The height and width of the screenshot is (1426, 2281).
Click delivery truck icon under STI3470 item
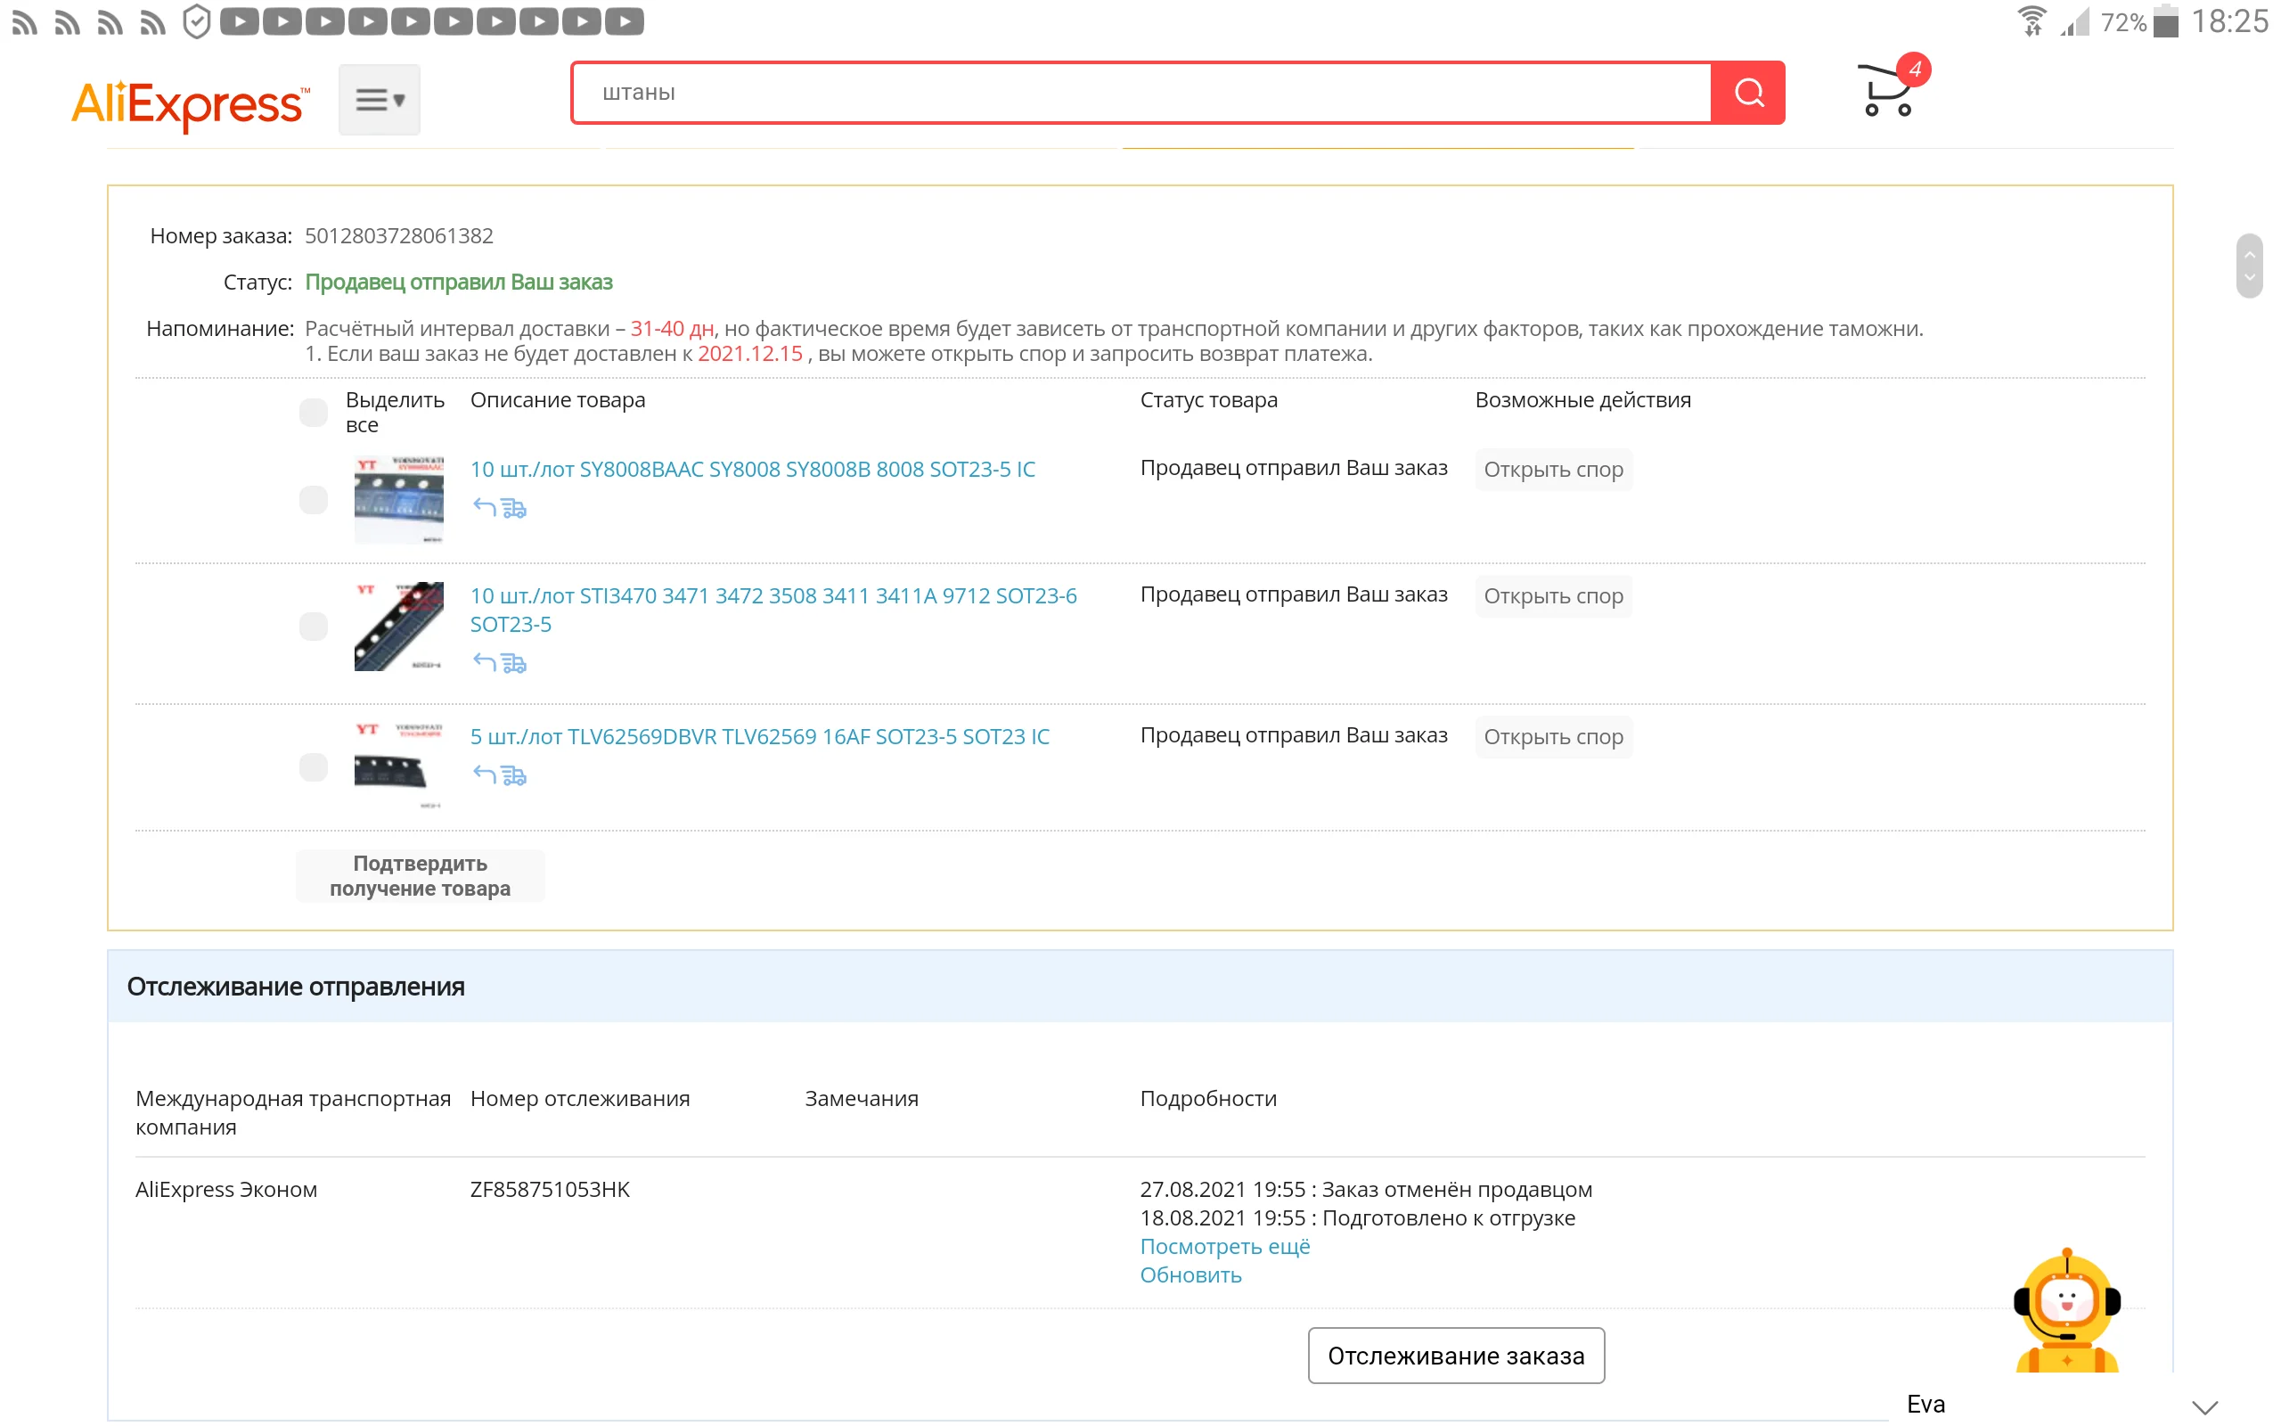pyautogui.click(x=514, y=664)
